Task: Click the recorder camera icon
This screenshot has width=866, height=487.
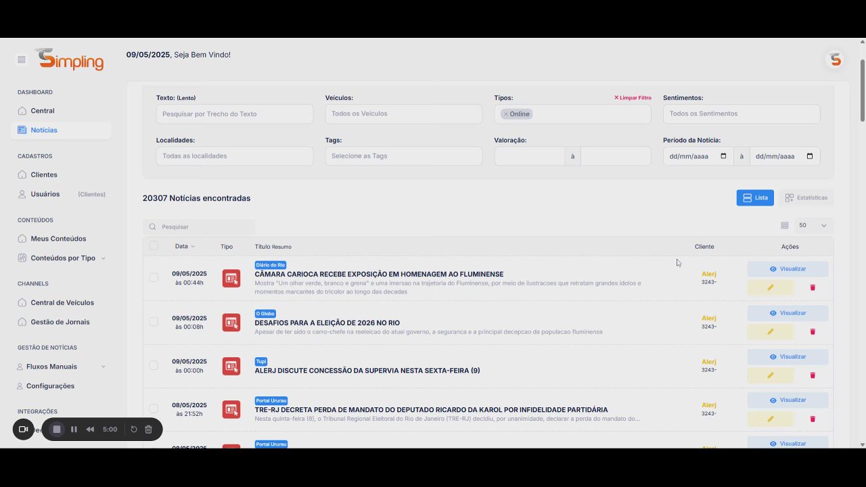Action: [x=23, y=429]
